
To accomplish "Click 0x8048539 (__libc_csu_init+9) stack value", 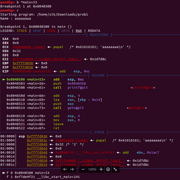I will (x=85, y=152).
